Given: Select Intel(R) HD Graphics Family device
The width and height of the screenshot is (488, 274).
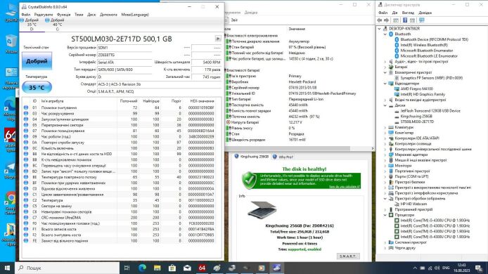Looking at the screenshot, I should (x=423, y=94).
